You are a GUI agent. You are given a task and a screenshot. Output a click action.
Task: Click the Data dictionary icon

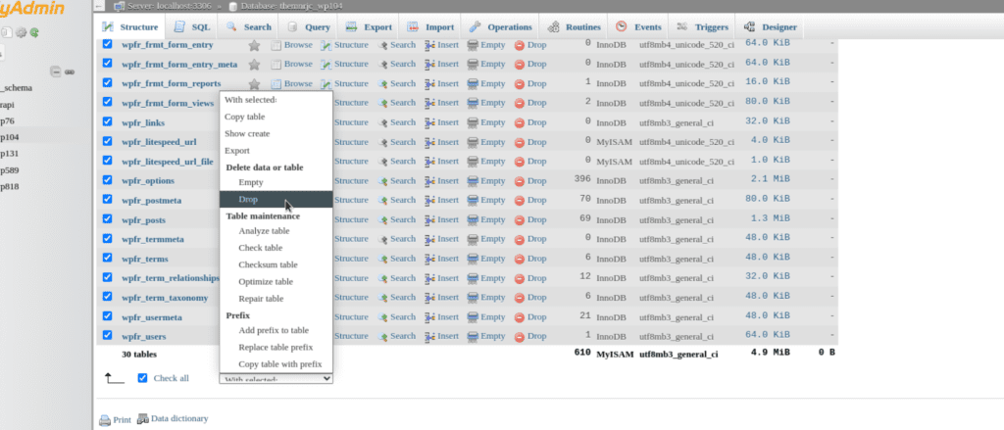click(x=143, y=418)
